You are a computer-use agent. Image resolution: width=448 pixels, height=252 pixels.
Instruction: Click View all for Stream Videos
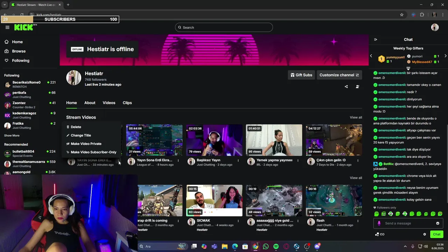[356, 117]
